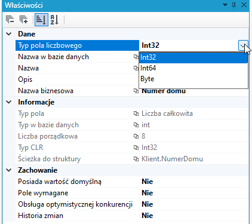The width and height of the screenshot is (252, 224).
Task: Close the Właściwości panel
Action: (x=244, y=5)
